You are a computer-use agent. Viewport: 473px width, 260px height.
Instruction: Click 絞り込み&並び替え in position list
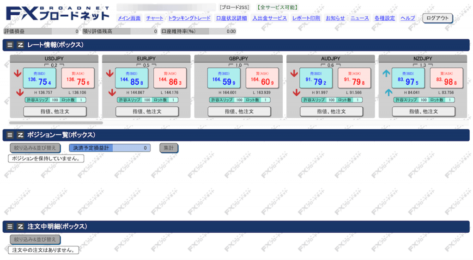35,148
